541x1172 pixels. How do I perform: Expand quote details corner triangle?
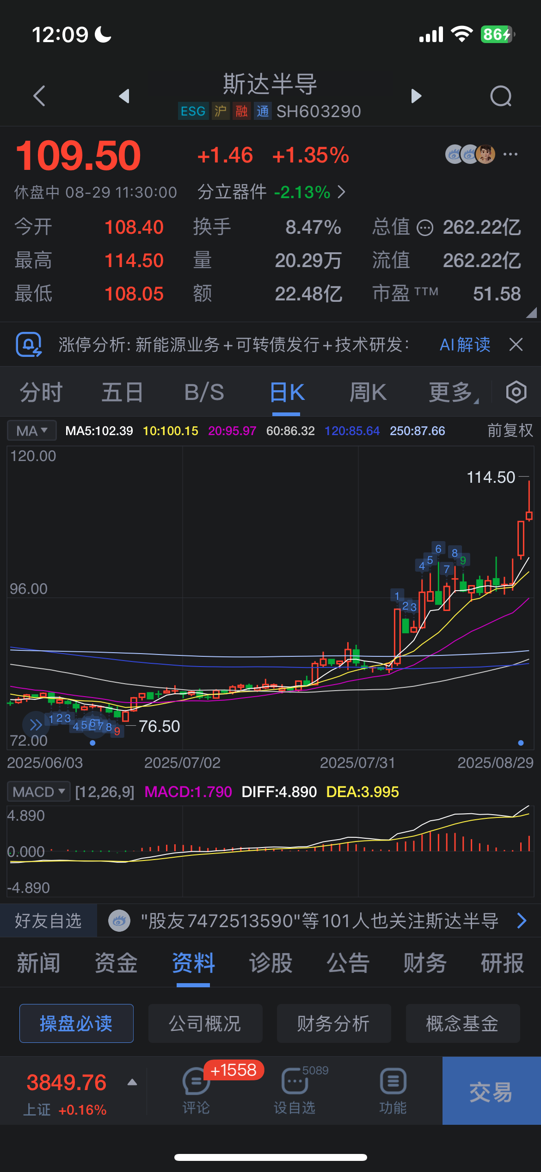tap(532, 312)
